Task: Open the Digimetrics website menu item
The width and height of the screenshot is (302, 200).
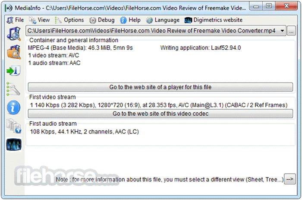Action: (214, 20)
